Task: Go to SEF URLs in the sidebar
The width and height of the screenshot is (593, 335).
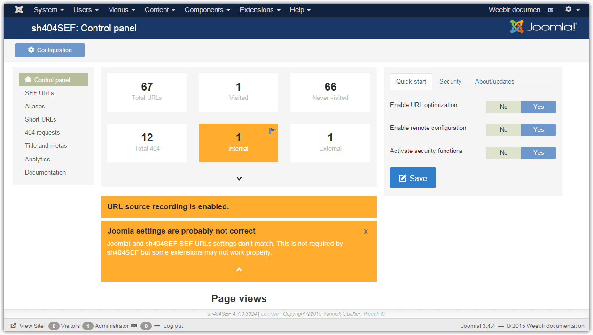Action: click(39, 93)
